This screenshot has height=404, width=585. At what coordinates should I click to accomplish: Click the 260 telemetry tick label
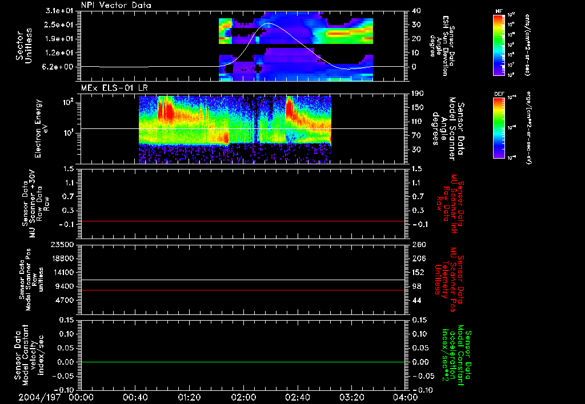[418, 244]
